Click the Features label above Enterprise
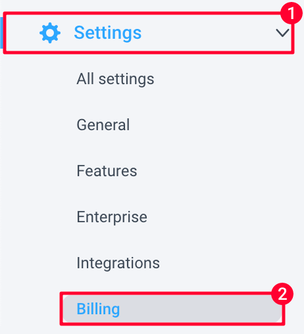The image size is (304, 334). point(107,171)
